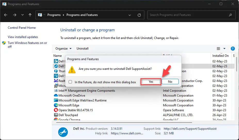Click product version 3.14.0.91 value
Viewport: 239px width, 140px height.
point(117,129)
